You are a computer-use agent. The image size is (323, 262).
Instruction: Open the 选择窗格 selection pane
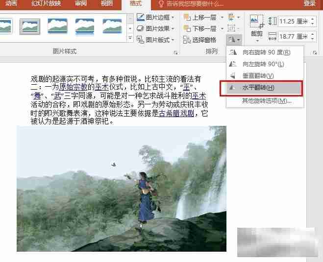coord(199,40)
